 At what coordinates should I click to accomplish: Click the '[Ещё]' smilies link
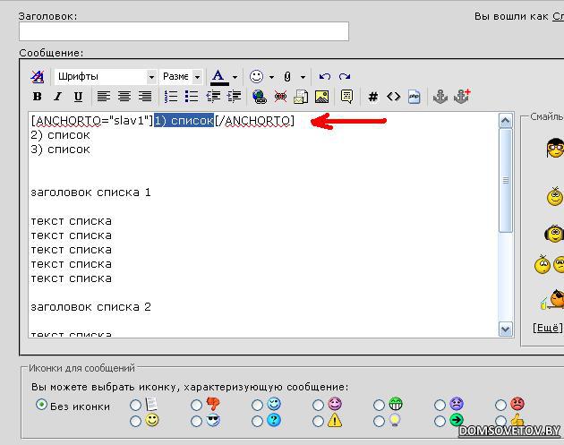(x=547, y=328)
